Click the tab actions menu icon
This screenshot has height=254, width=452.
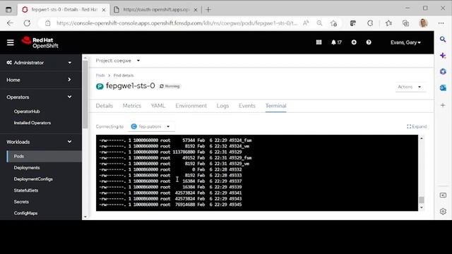tap(8, 9)
